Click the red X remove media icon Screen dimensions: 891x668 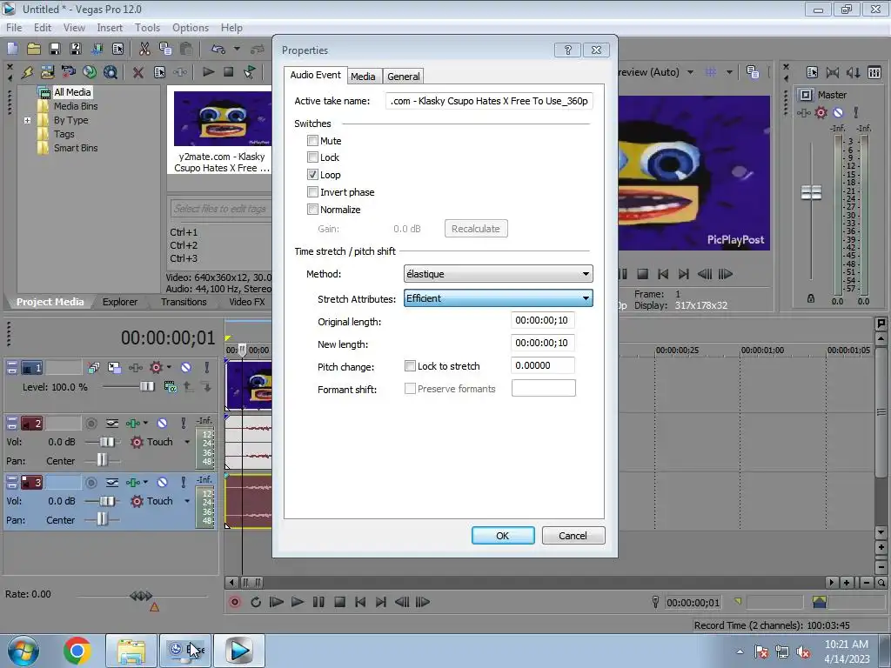[x=137, y=72]
